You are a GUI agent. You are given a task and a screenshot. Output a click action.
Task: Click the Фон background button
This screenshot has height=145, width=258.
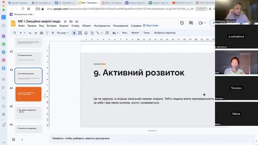pos(125,33)
